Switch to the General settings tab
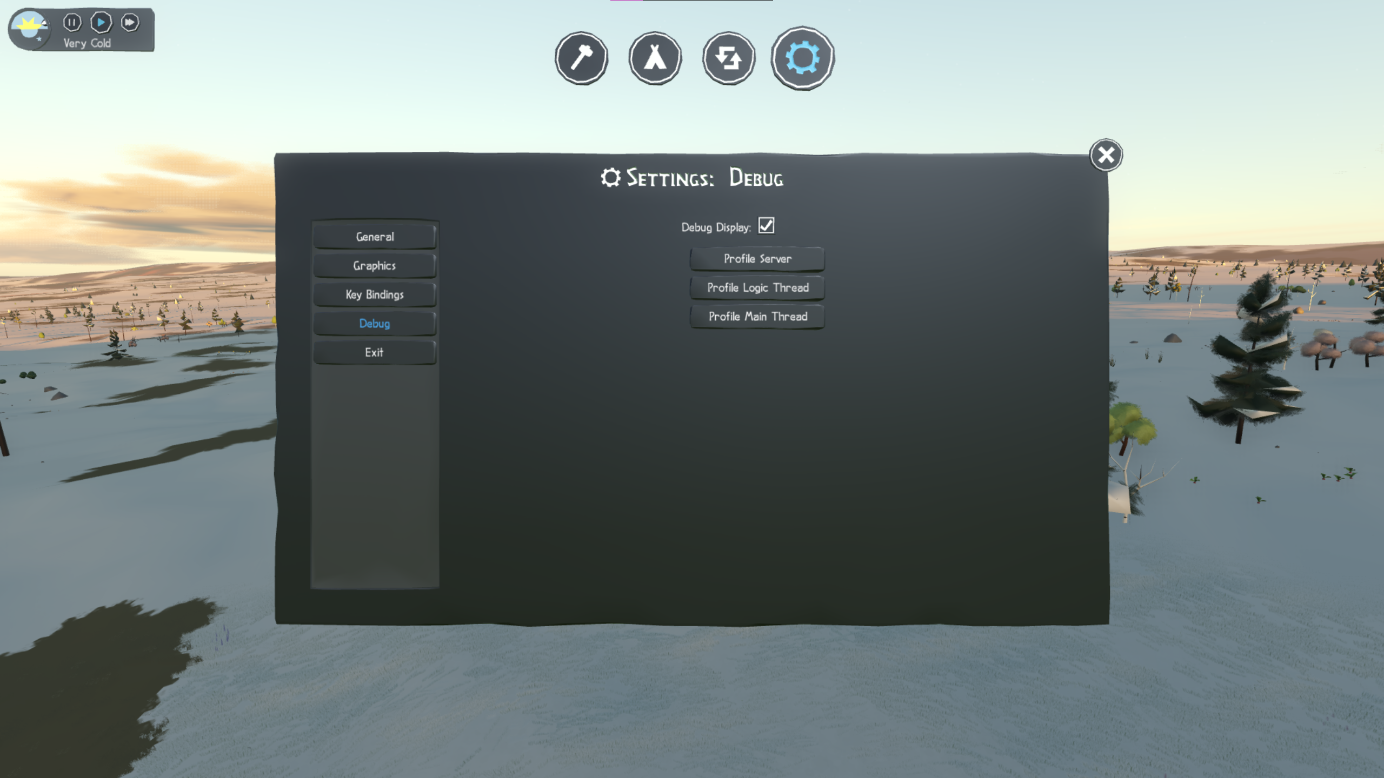 [x=375, y=237]
